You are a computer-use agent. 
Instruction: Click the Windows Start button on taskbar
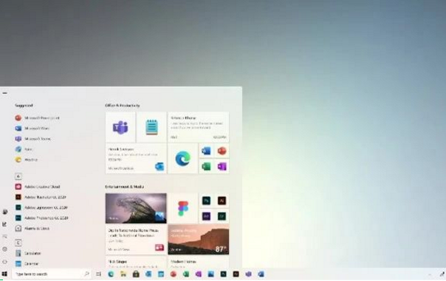(x=4, y=274)
